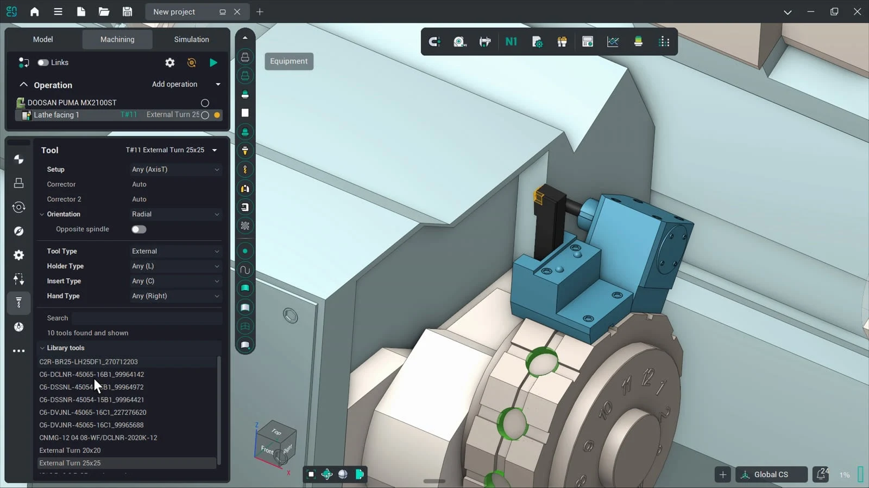869x488 pixels.
Task: Collapse the Library tools section
Action: point(42,348)
